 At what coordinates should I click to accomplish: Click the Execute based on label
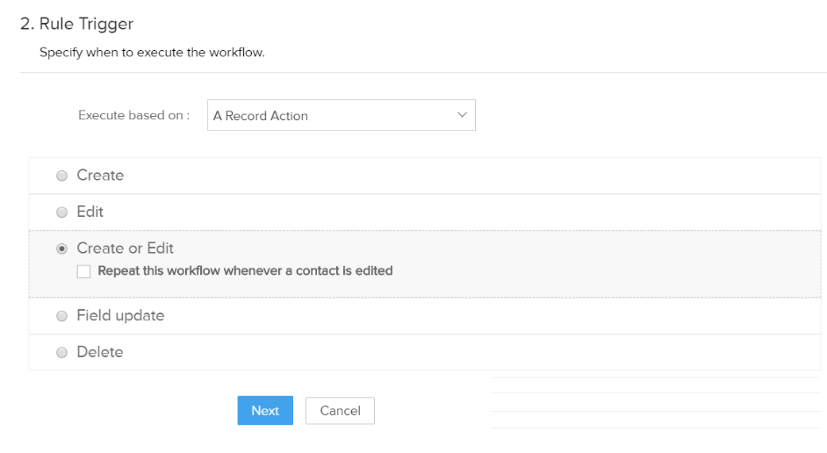tap(134, 115)
